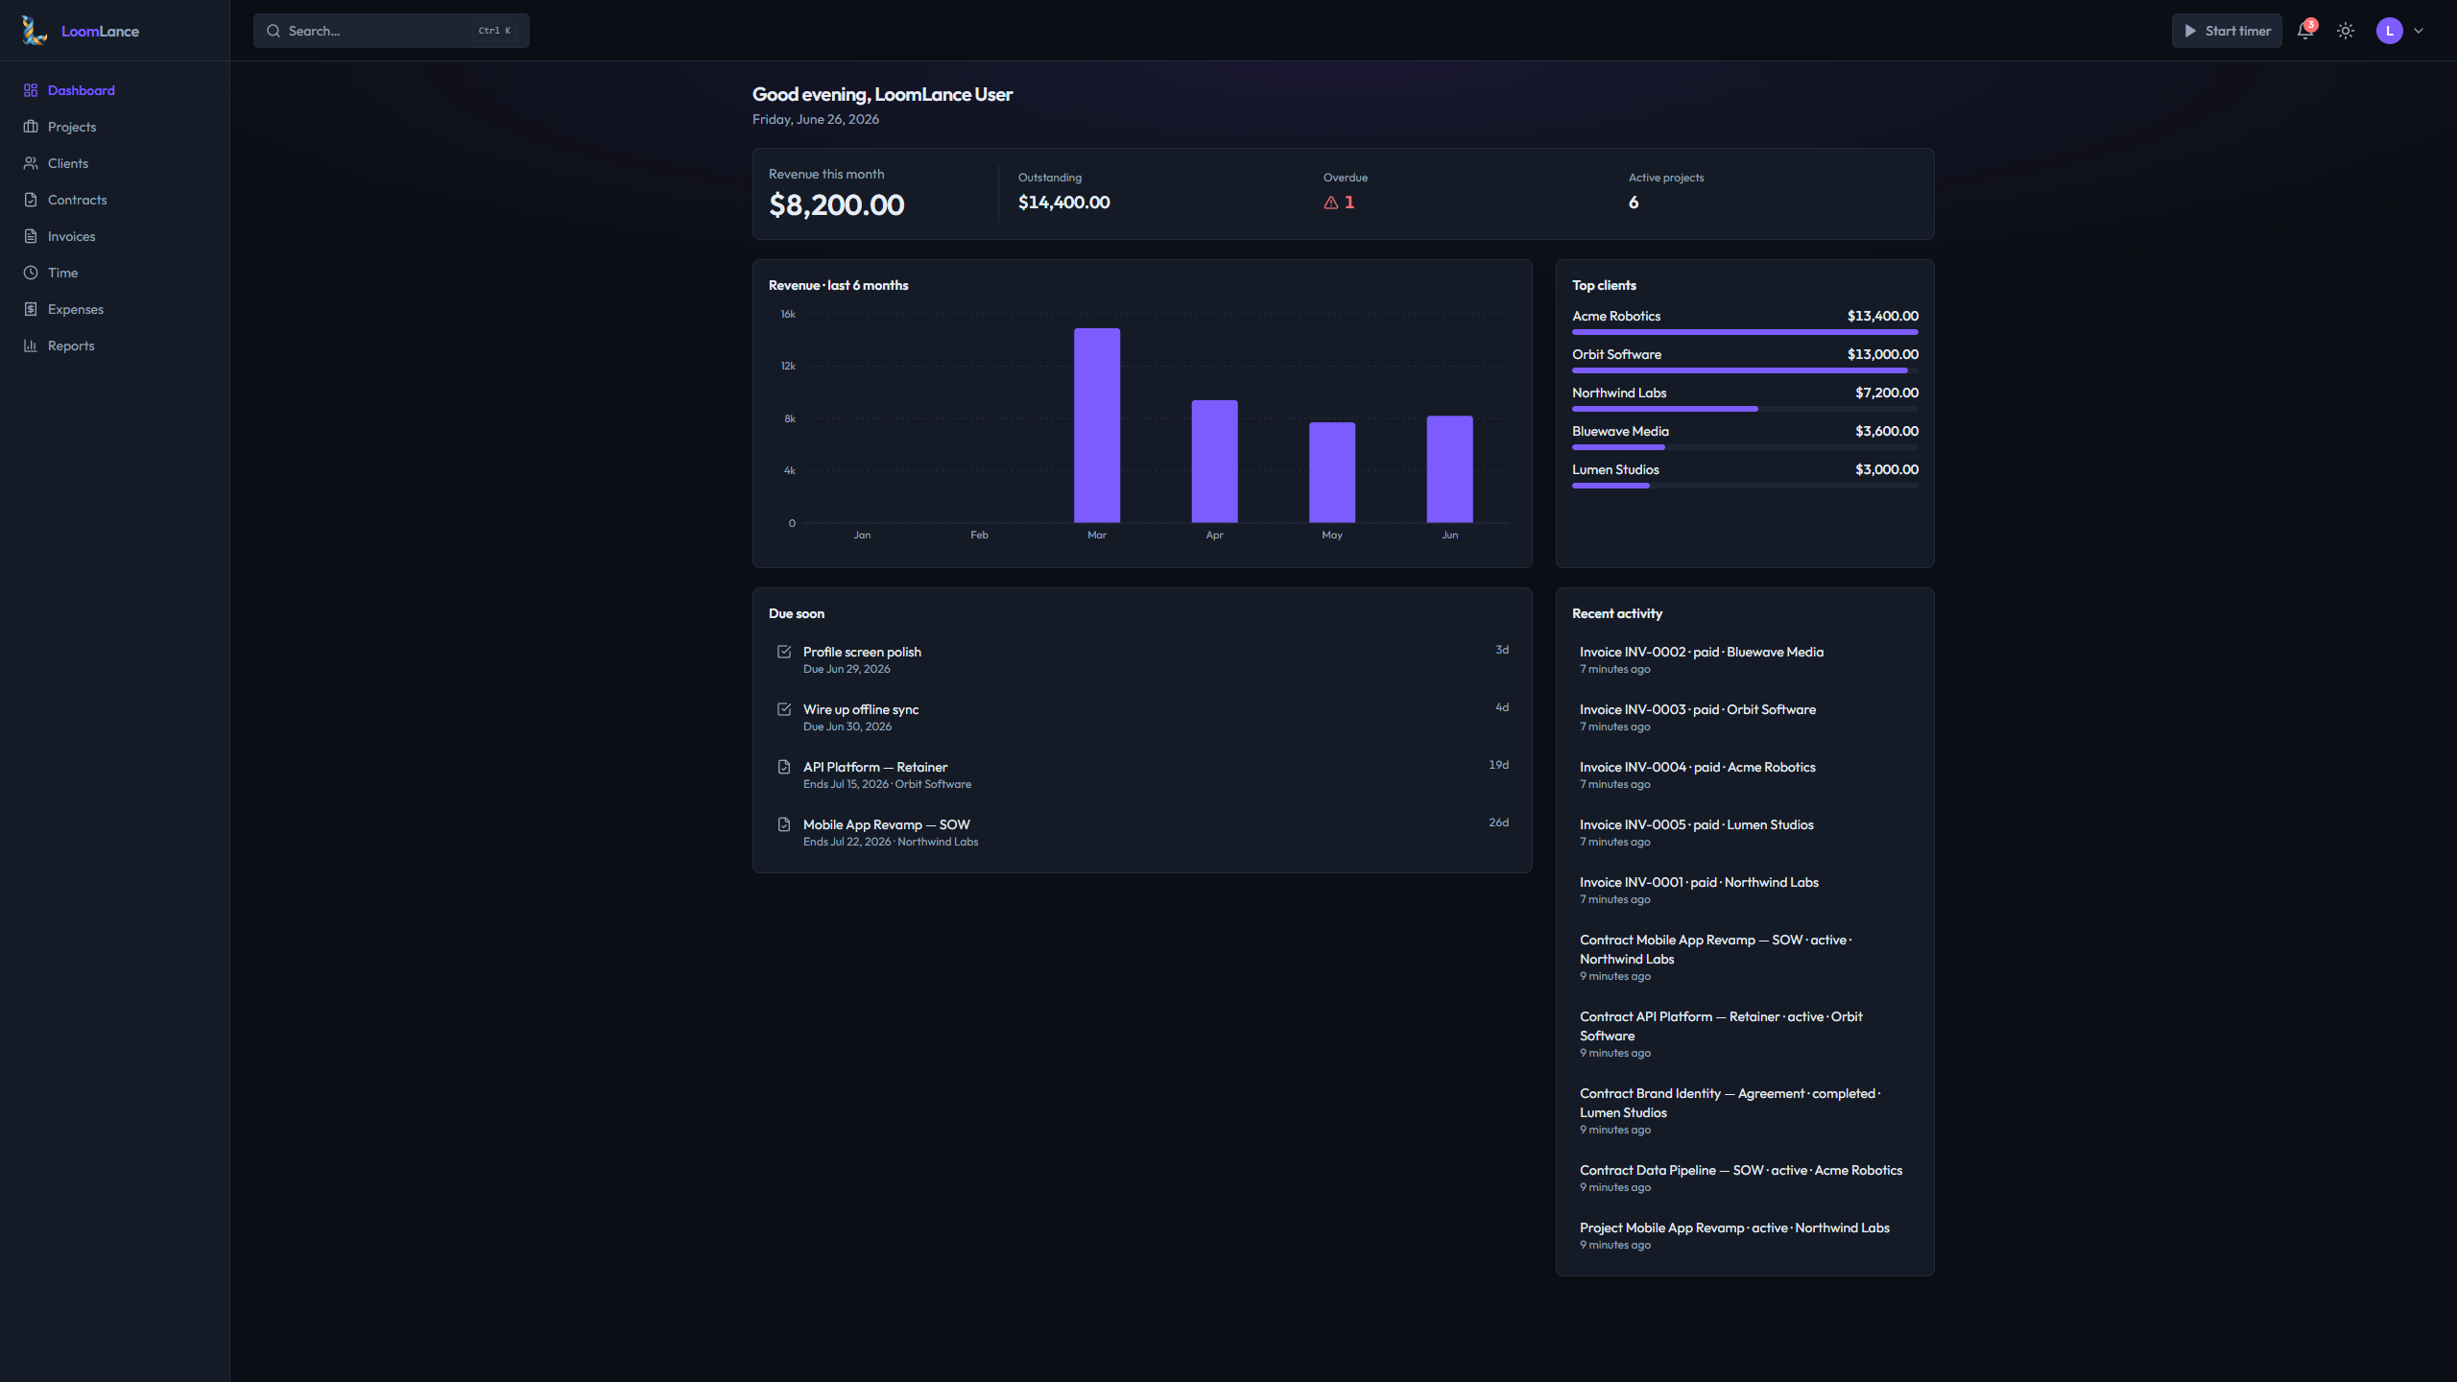Click the Start timer button
2457x1382 pixels.
click(x=2227, y=31)
